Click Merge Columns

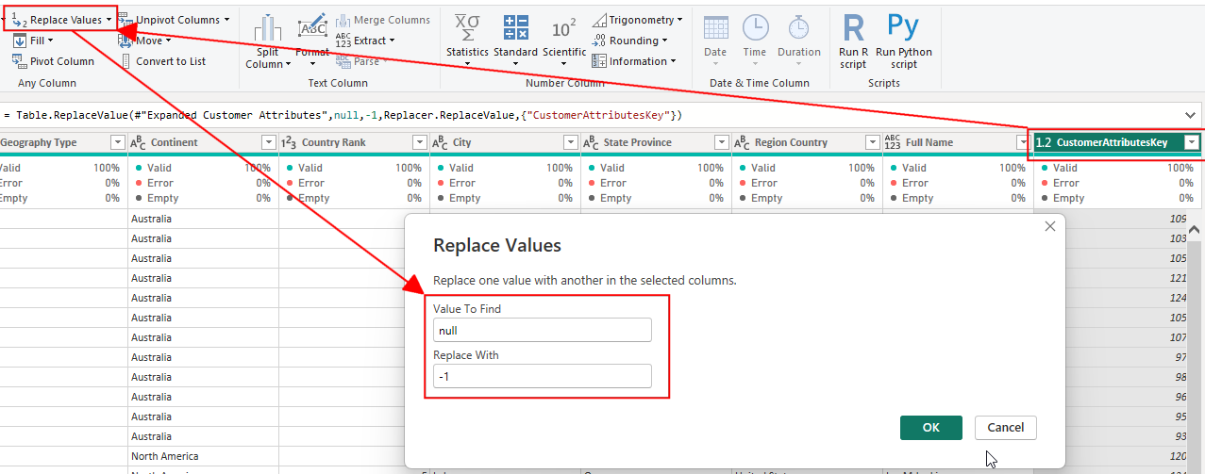382,20
